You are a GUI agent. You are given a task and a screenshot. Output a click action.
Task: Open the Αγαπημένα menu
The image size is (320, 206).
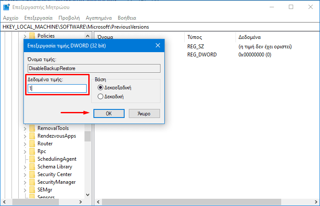click(99, 18)
